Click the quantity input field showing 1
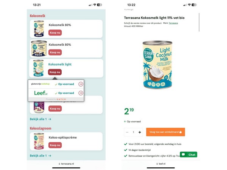 click(133, 132)
